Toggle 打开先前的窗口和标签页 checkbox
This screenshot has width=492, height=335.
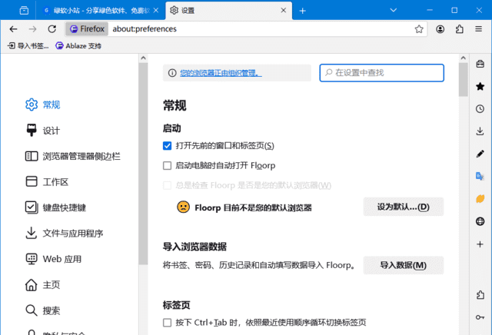pyautogui.click(x=168, y=146)
